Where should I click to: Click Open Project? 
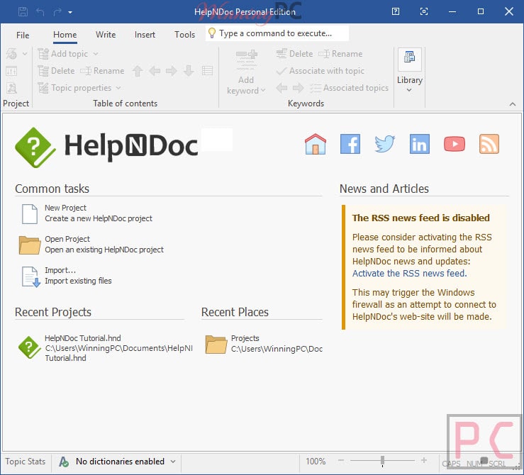tap(92, 245)
